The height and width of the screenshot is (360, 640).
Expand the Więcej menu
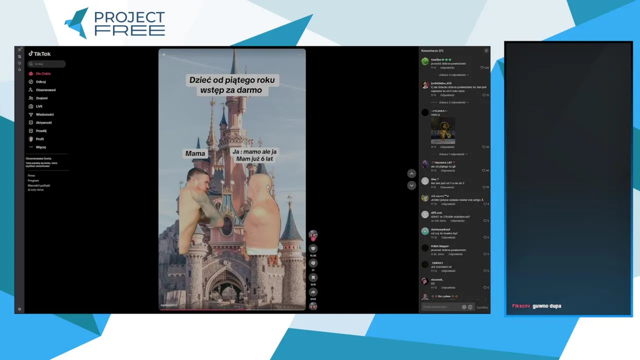37,147
